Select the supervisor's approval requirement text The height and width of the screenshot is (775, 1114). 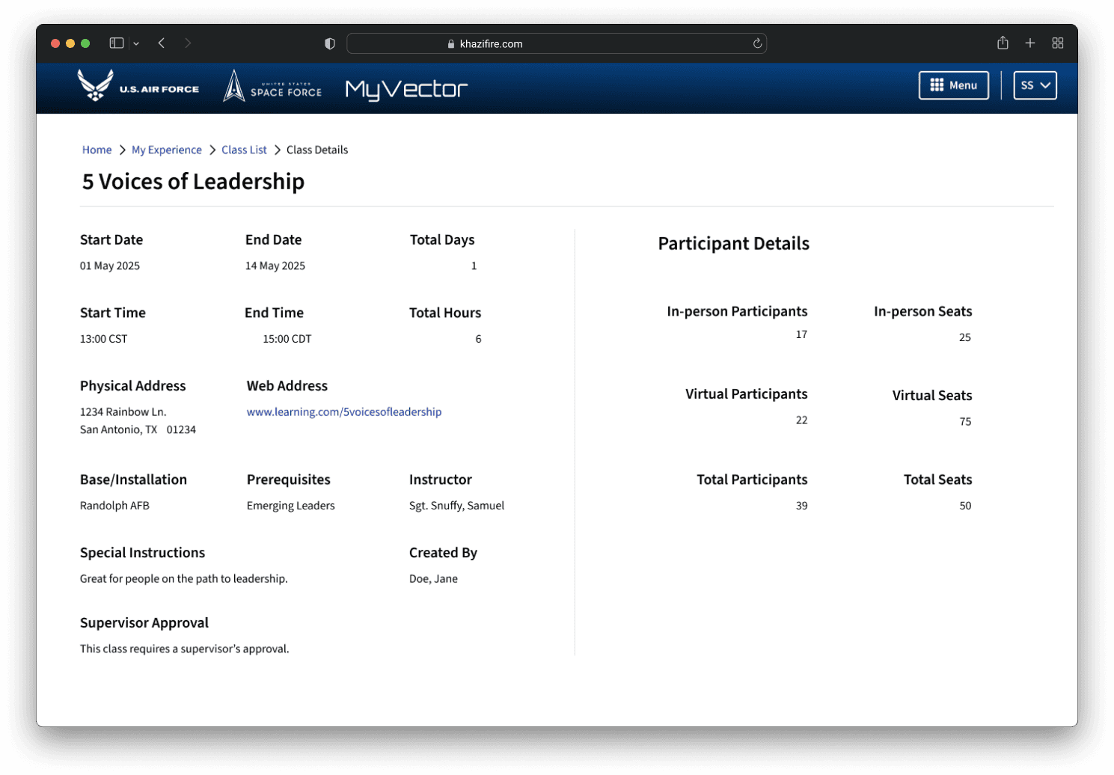(x=185, y=649)
